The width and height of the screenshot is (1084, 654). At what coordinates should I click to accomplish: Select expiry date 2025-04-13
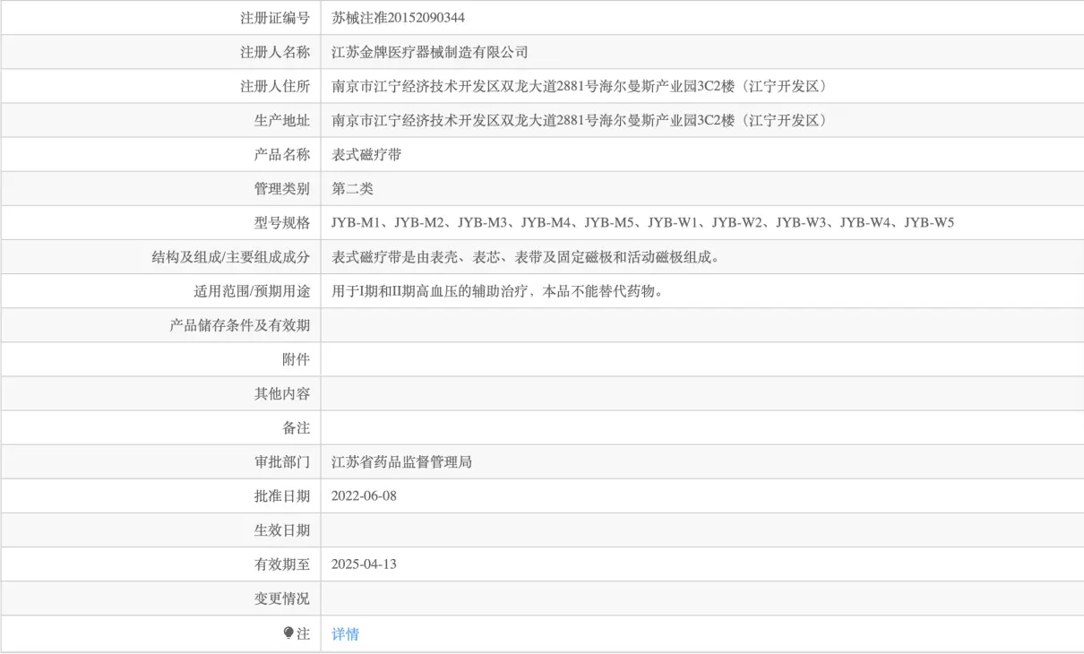[x=364, y=564]
